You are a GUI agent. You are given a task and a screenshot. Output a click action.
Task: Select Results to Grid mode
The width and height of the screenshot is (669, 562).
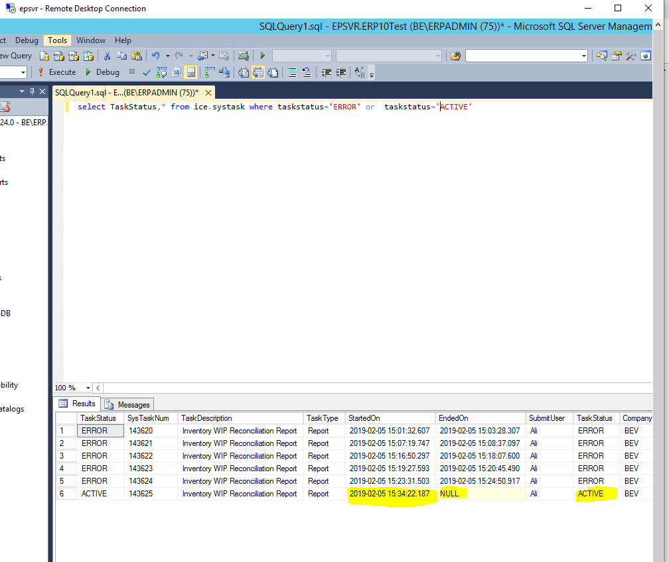(258, 72)
